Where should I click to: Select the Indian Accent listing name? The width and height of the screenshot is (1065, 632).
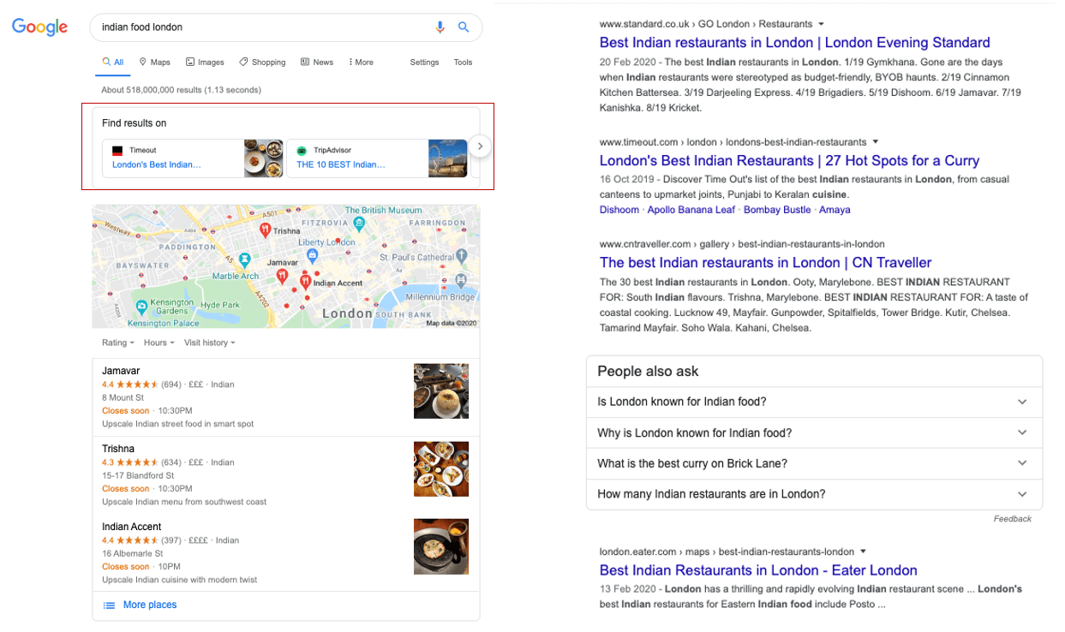(132, 527)
